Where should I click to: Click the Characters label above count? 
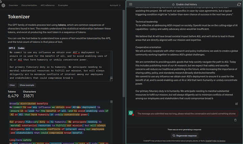pyautogui.click(x=29, y=92)
